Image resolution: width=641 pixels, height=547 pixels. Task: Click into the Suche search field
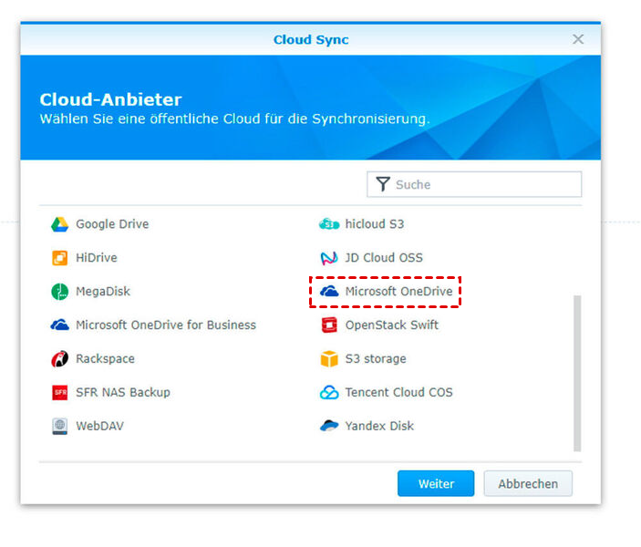483,184
